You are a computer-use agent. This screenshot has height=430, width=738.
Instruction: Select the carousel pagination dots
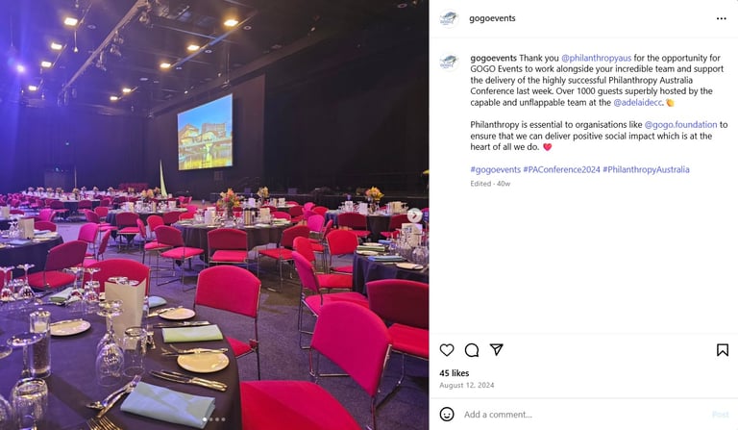pos(213,419)
